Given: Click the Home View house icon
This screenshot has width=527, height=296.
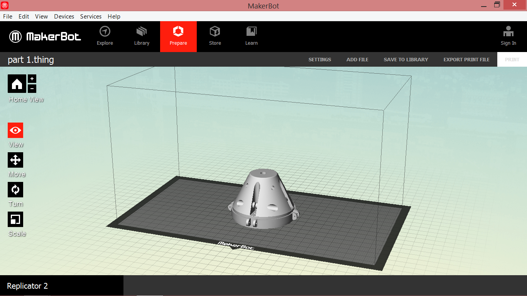Looking at the screenshot, I should [17, 84].
